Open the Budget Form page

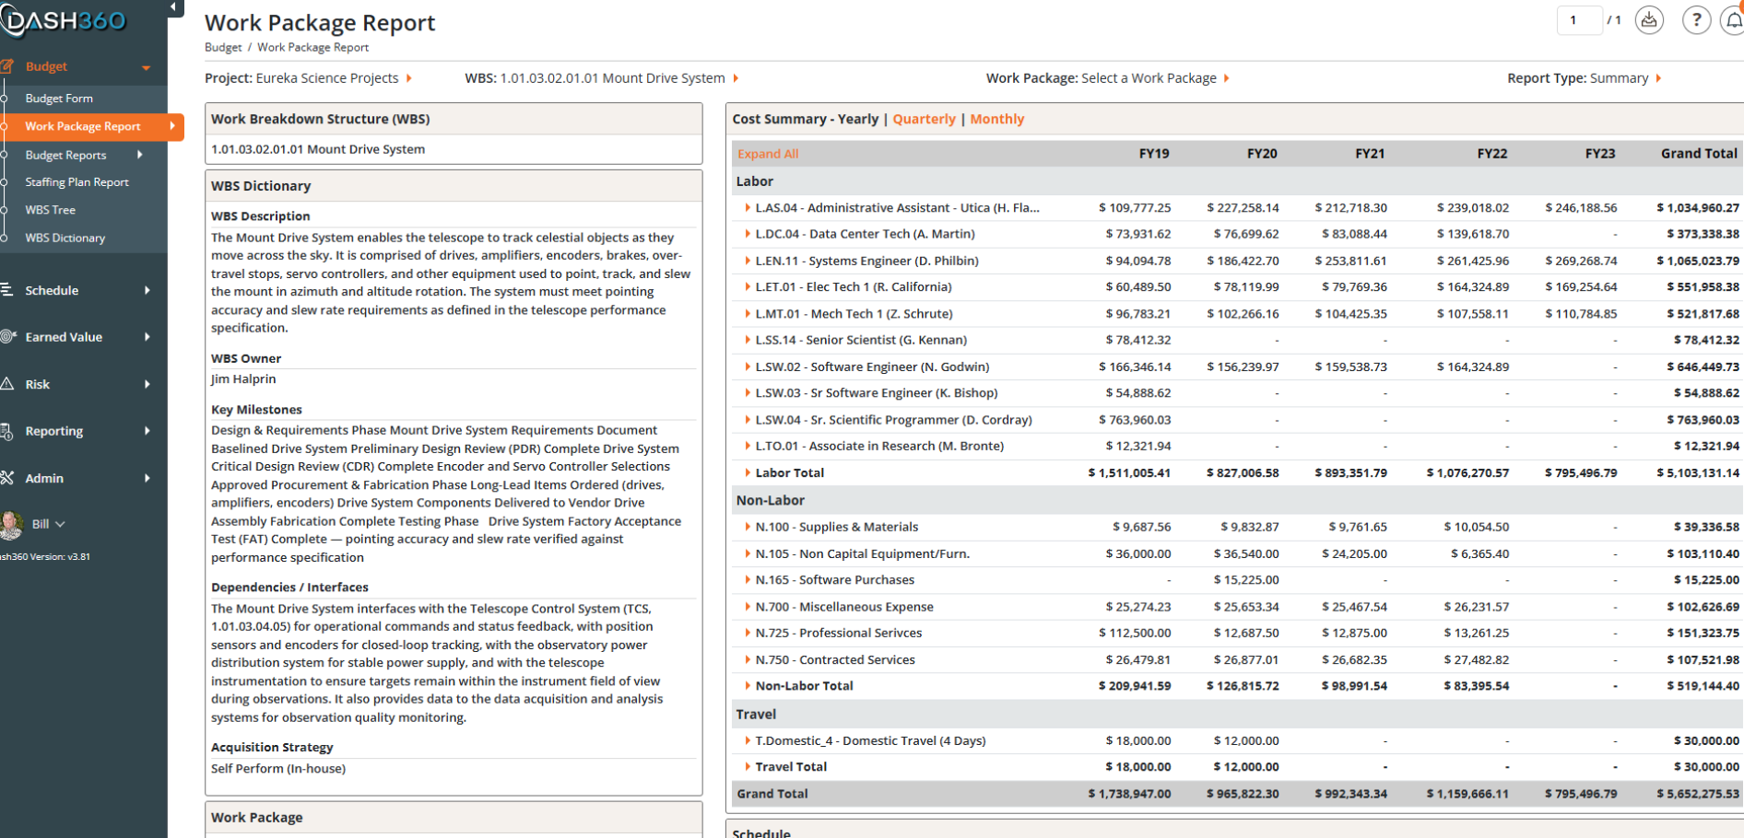pyautogui.click(x=59, y=99)
